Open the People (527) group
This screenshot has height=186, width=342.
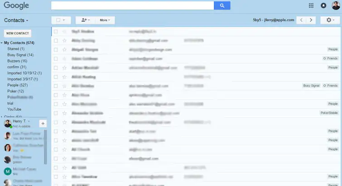(18, 85)
